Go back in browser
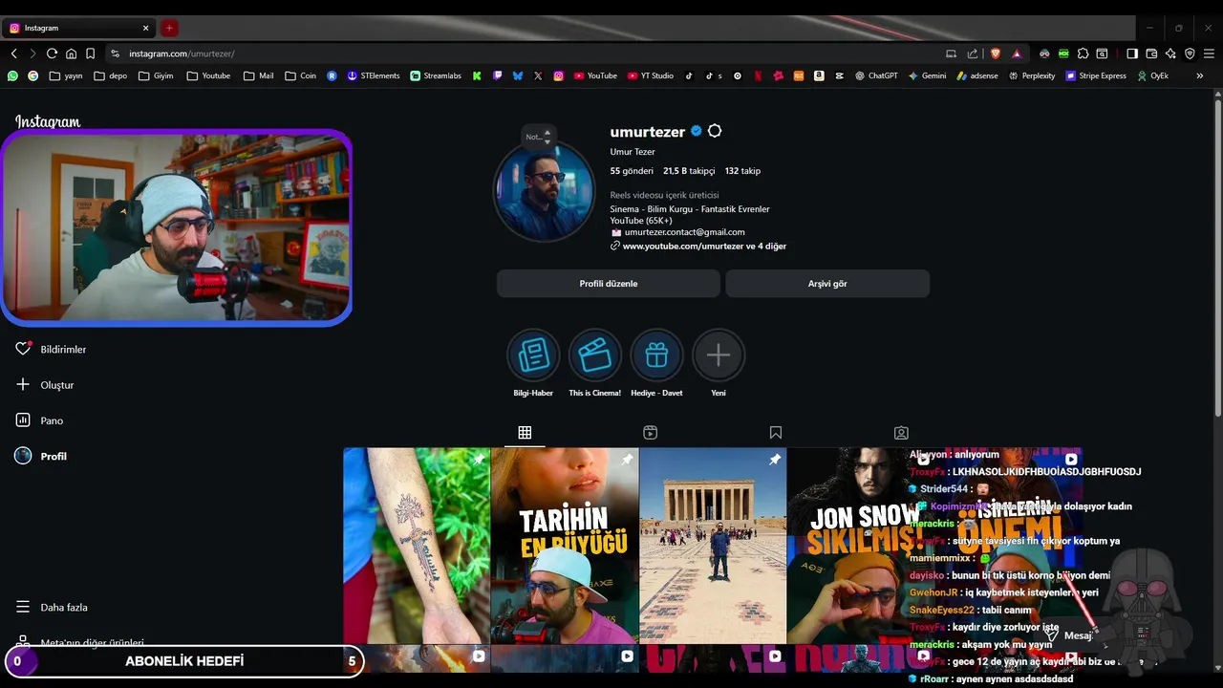1223x688 pixels. (x=13, y=54)
